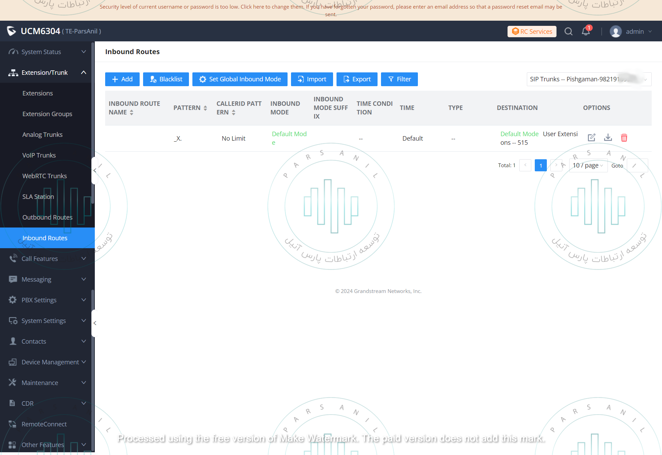
Task: Click Set Global Inbound Mode
Action: [240, 79]
